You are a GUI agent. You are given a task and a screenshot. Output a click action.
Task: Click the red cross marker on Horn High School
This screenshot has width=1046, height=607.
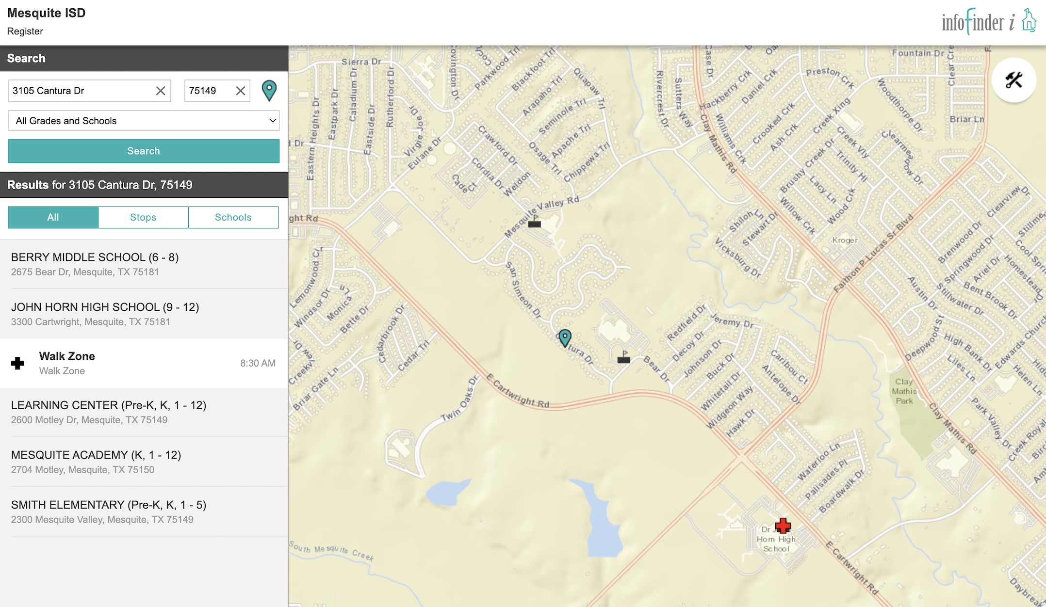pos(783,525)
